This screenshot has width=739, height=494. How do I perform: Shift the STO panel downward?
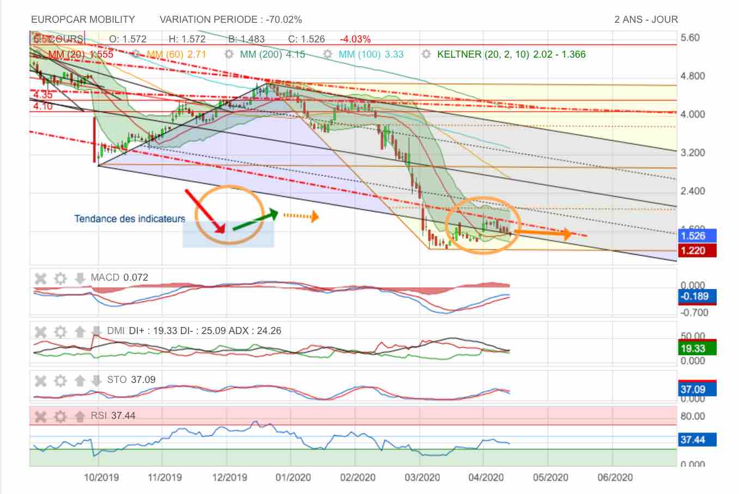pyautogui.click(x=96, y=380)
